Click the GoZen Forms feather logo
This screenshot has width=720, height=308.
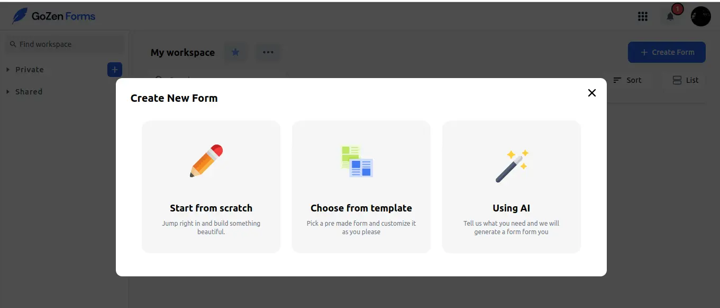[20, 16]
